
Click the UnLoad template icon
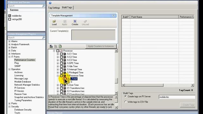coord(85,21)
